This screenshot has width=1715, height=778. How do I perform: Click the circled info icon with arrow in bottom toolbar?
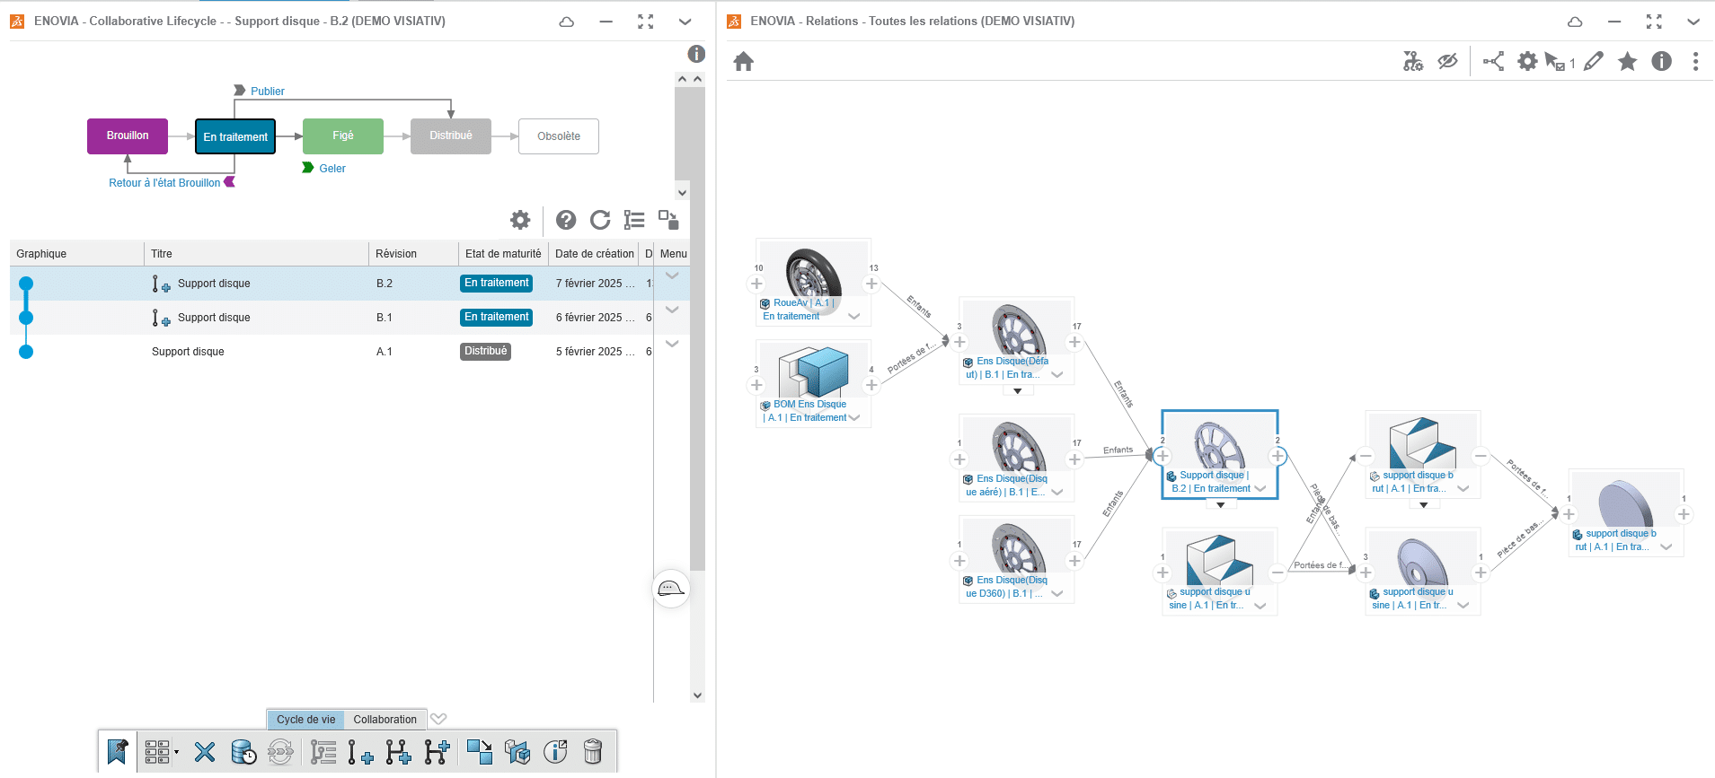(x=555, y=752)
